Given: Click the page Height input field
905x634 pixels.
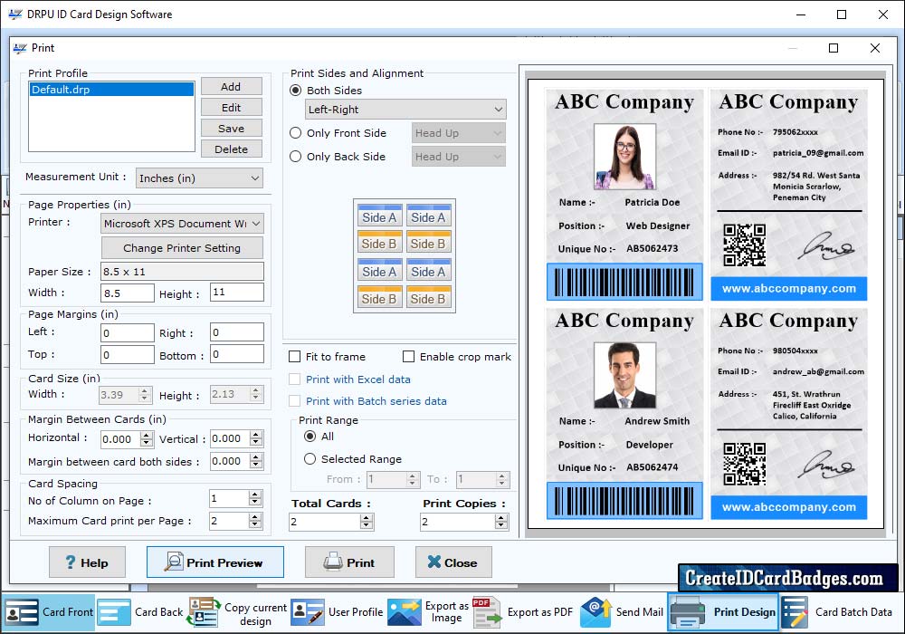Looking at the screenshot, I should pos(236,293).
